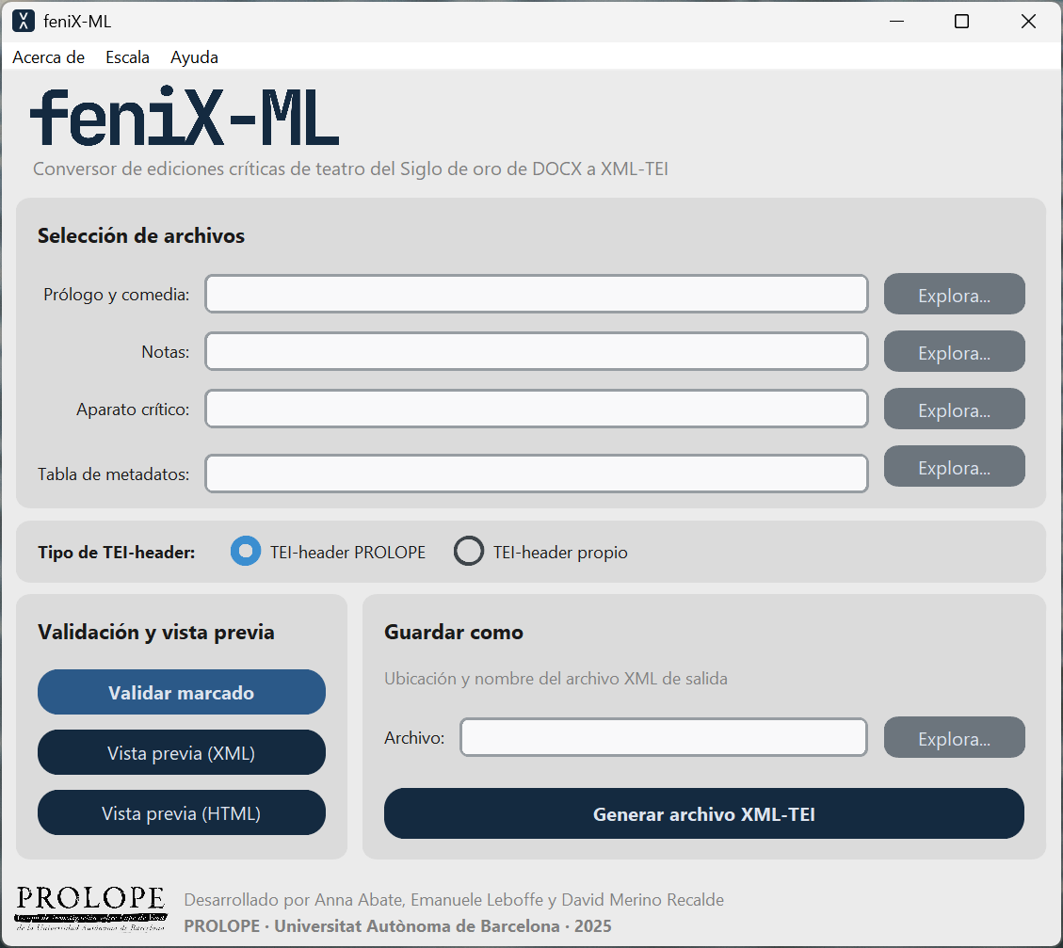
Task: Click the feniX-ML app icon in title bar
Action: pos(24,21)
